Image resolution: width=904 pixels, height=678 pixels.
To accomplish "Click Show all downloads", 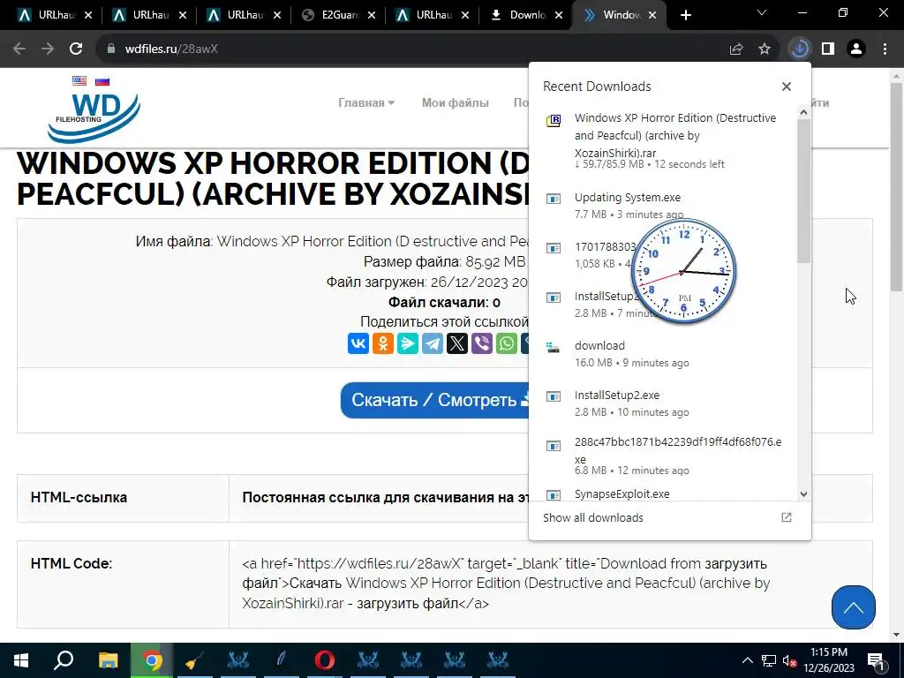I will (592, 517).
